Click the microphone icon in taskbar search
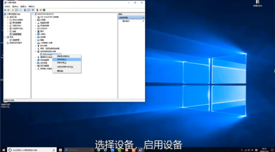The image size is (275, 152). coord(54,150)
